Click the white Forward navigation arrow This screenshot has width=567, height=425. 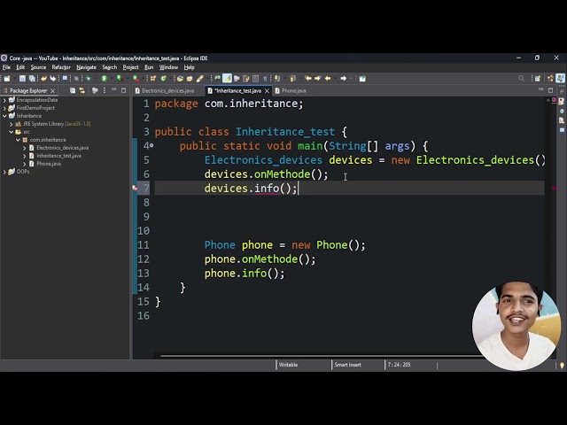(x=343, y=79)
